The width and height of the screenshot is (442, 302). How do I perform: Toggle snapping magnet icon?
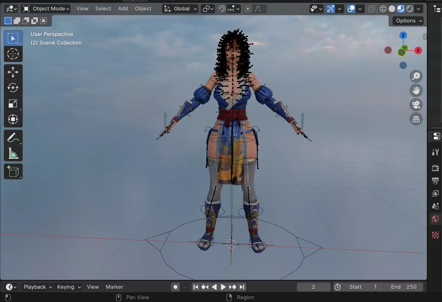(222, 9)
